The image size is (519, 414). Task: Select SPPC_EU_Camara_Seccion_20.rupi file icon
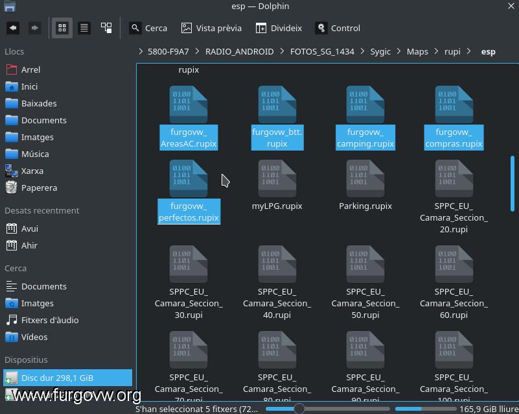coord(454,178)
